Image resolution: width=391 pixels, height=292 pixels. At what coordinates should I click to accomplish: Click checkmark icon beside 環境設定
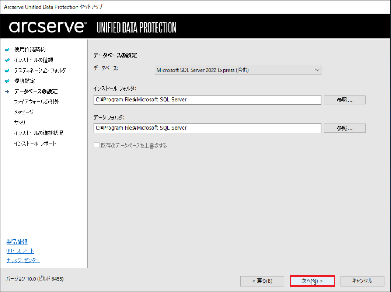tap(7, 81)
